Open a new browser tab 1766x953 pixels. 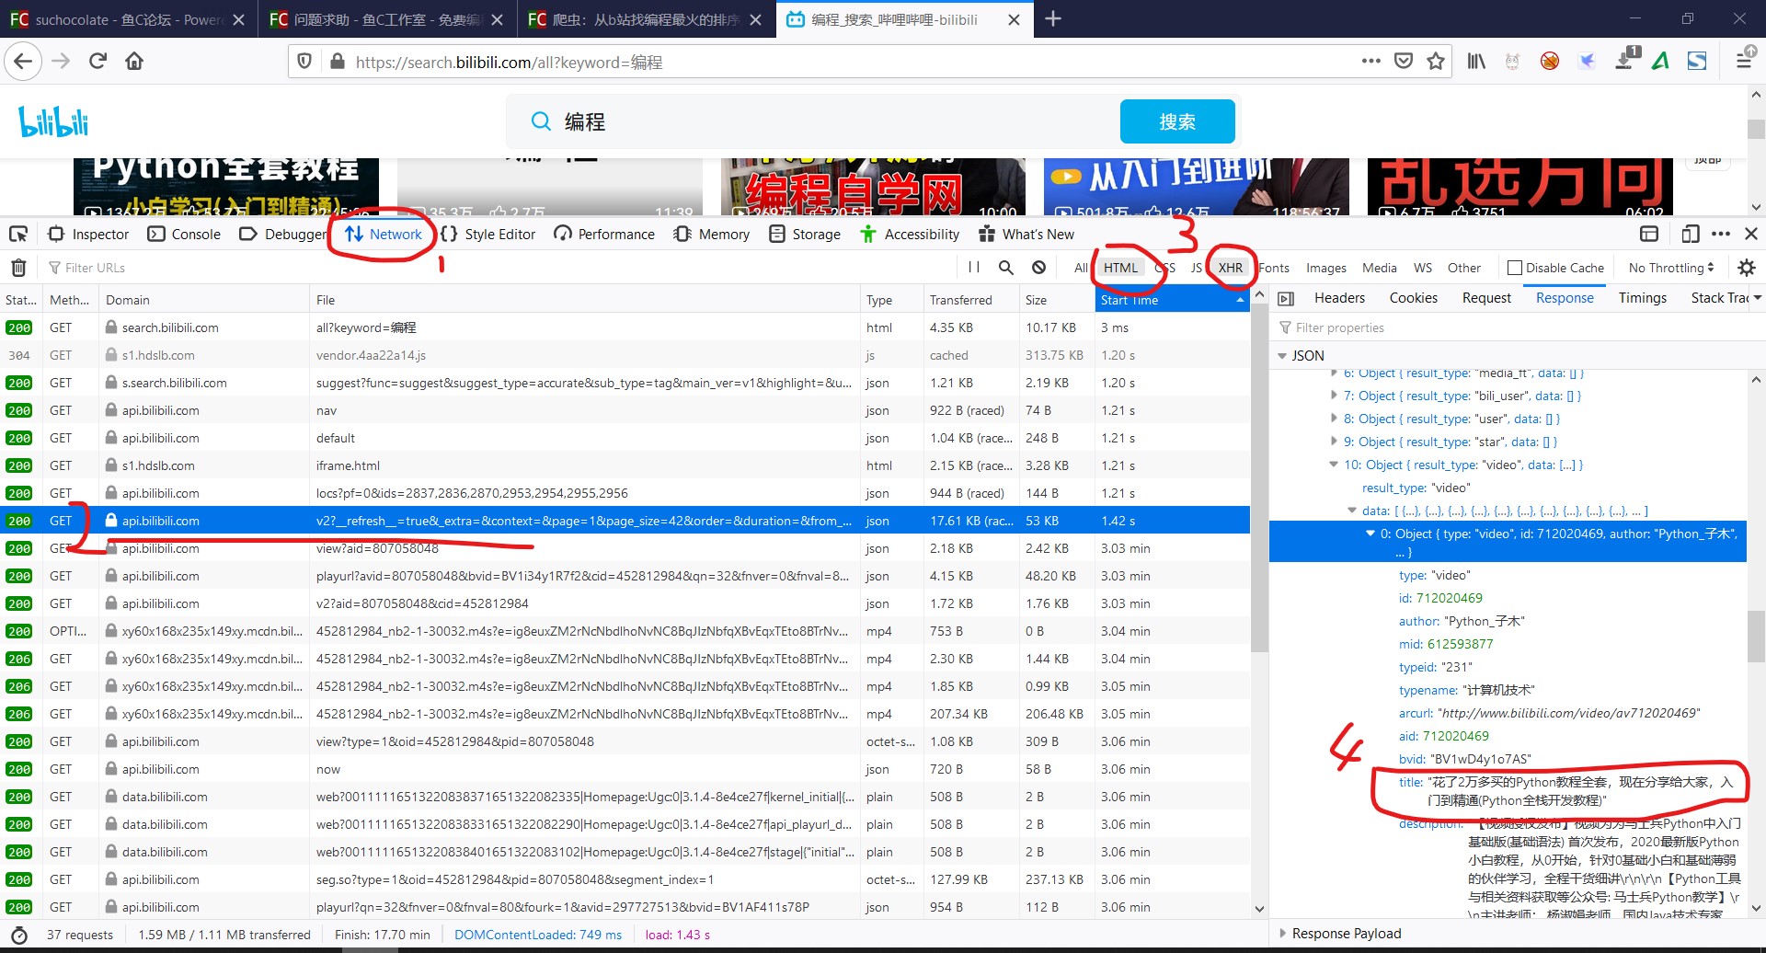pyautogui.click(x=1053, y=19)
